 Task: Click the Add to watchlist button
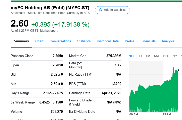[112, 10]
